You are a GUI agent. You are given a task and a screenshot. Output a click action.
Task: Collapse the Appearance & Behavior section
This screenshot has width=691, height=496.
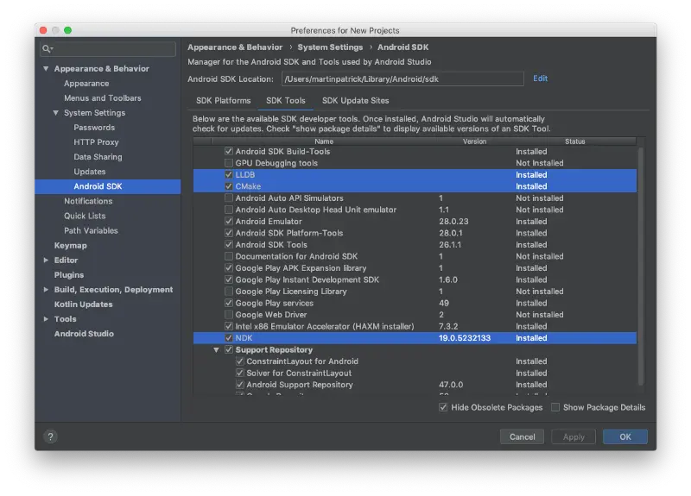47,69
